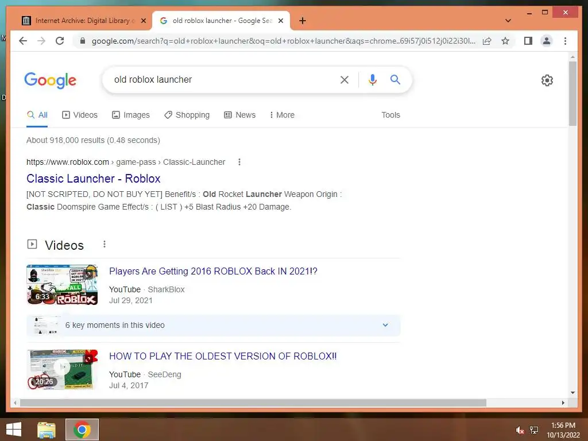Click the scroll right arrow
Viewport: 588px width, 441px height.
pos(563,403)
